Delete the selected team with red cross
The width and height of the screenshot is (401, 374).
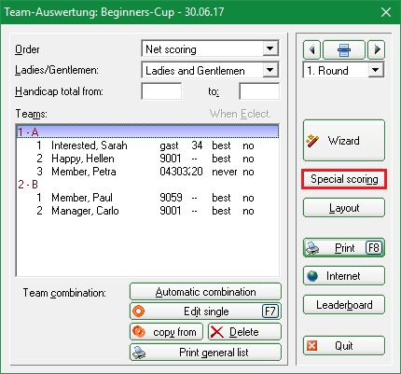(244, 332)
